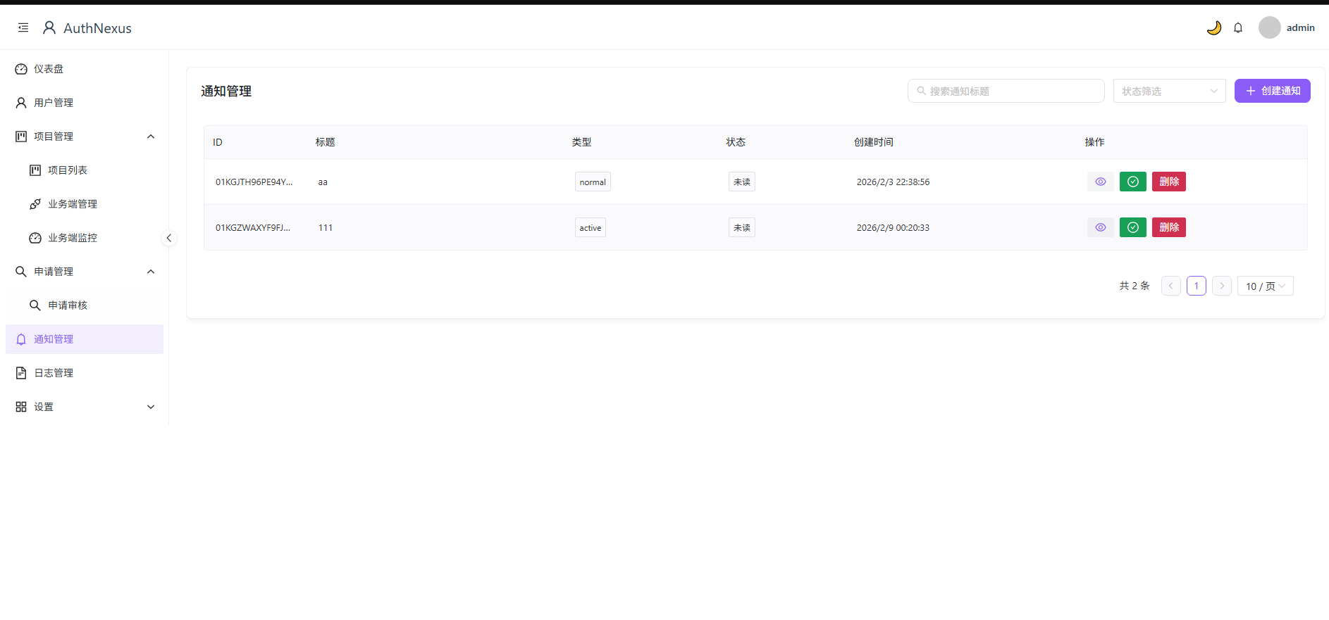Click the hamburger menu collapse icon

click(x=23, y=28)
